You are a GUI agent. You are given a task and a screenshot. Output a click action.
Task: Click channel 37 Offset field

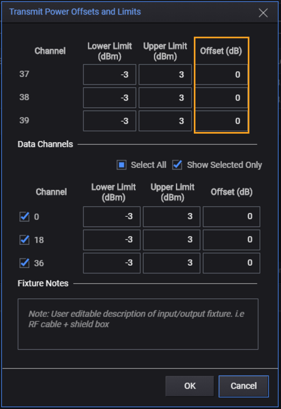[221, 74]
